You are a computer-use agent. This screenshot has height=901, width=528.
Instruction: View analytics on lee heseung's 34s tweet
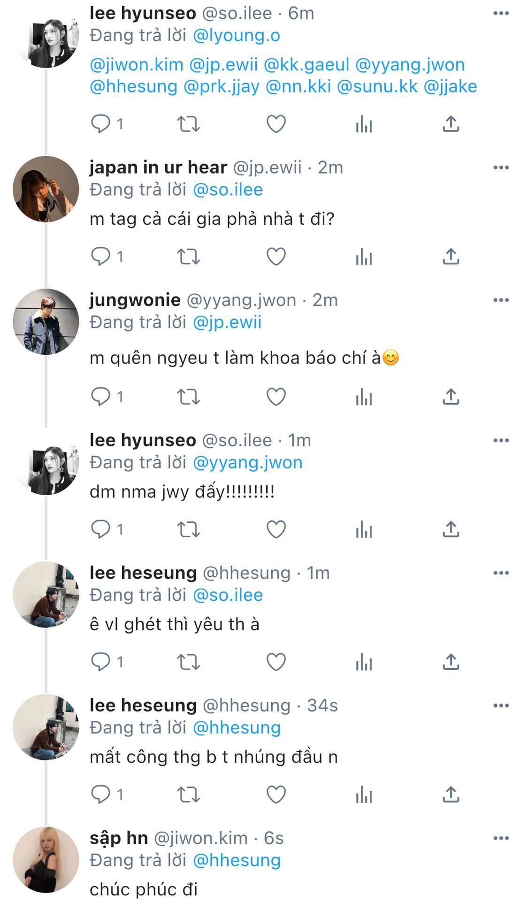[x=364, y=794]
